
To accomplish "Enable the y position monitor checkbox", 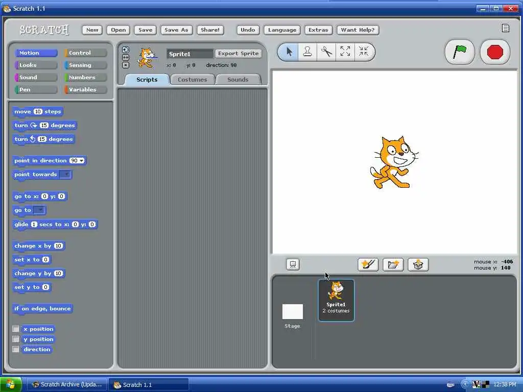I will tap(16, 339).
